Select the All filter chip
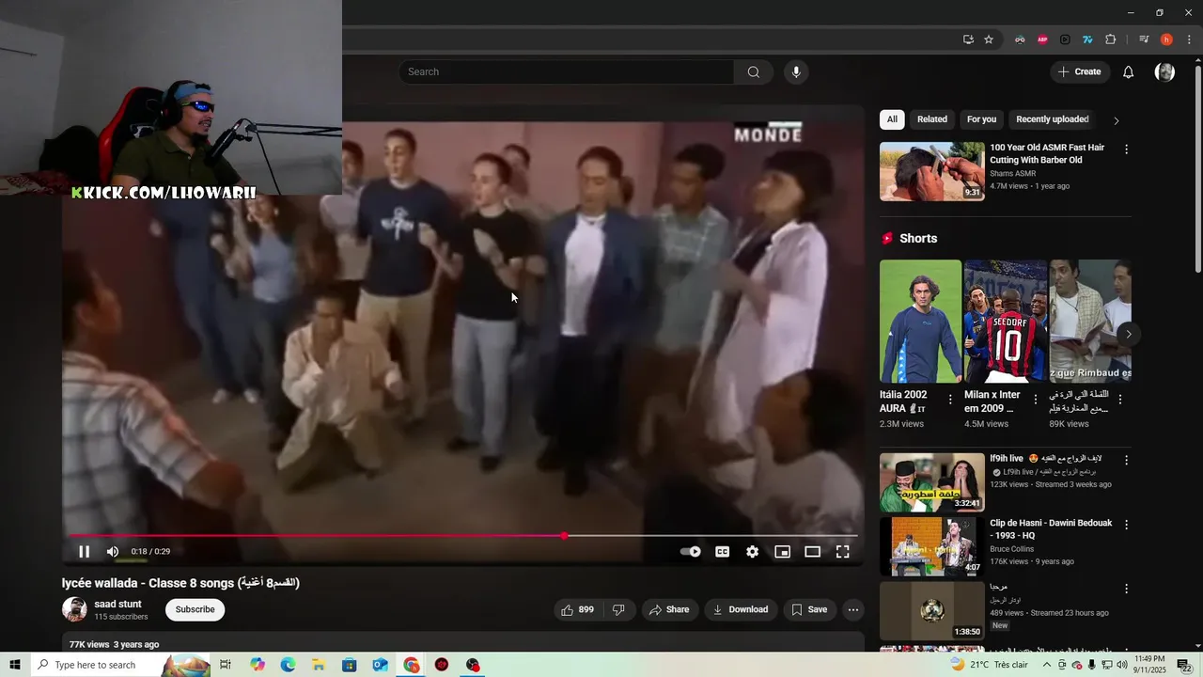1203x677 pixels. pyautogui.click(x=892, y=119)
